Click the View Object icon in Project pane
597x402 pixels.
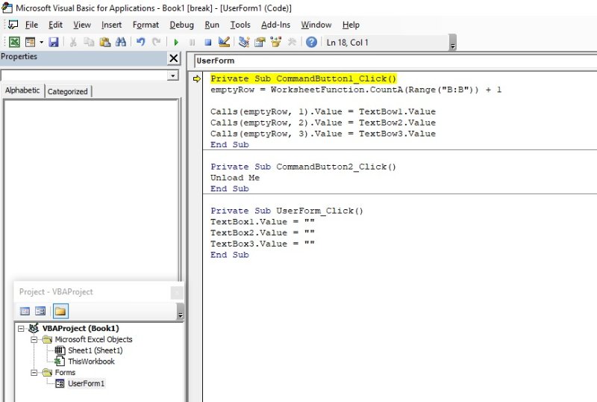coord(40,311)
